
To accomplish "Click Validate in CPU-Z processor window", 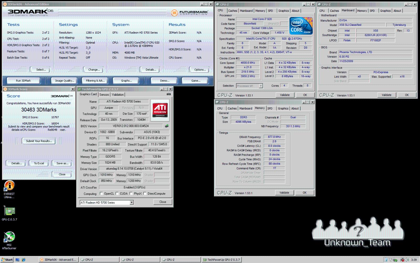I will pos(285,95).
